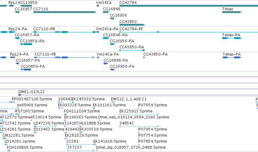
Task: Select the CG16957-PA label
Action: pyautogui.click(x=28, y=60)
